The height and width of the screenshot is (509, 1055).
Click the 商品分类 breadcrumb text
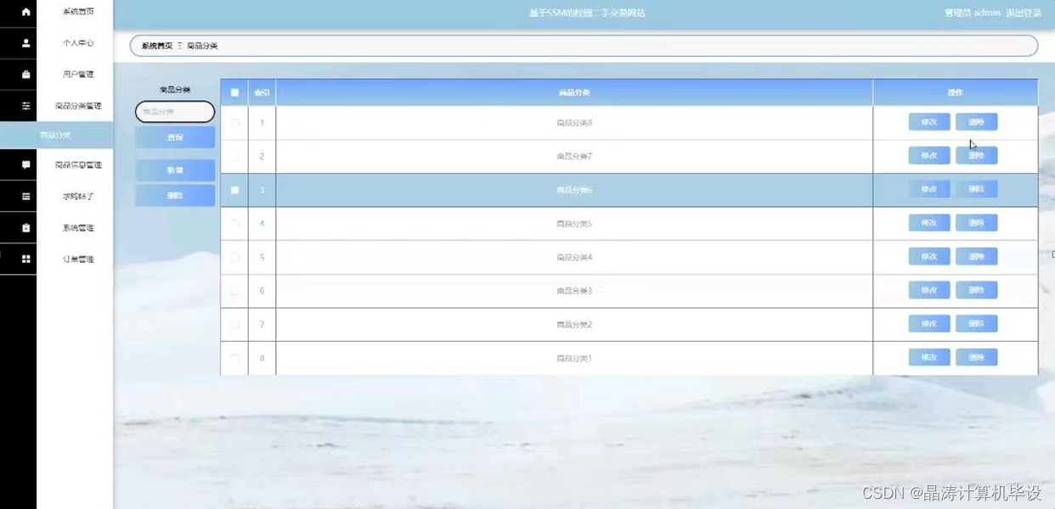202,46
